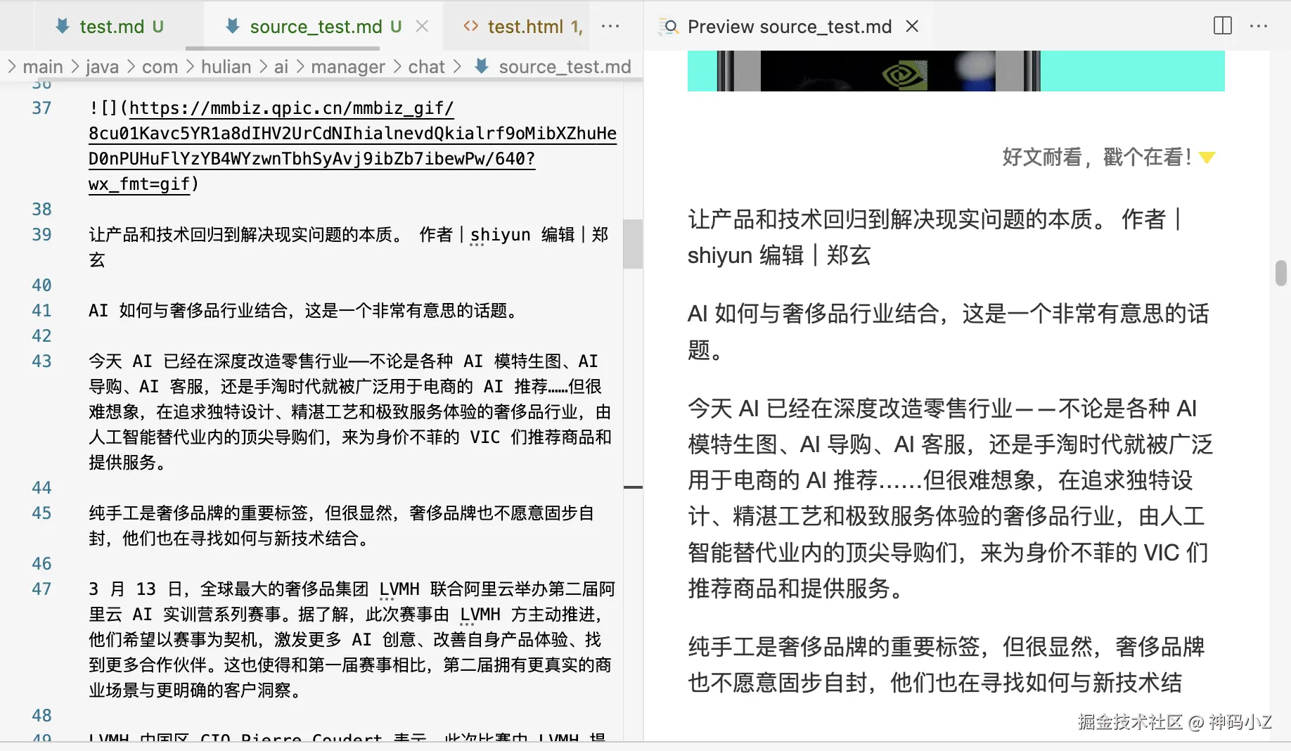The height and width of the screenshot is (751, 1291).
Task: Click line number 45 in the gutter
Action: pos(41,513)
